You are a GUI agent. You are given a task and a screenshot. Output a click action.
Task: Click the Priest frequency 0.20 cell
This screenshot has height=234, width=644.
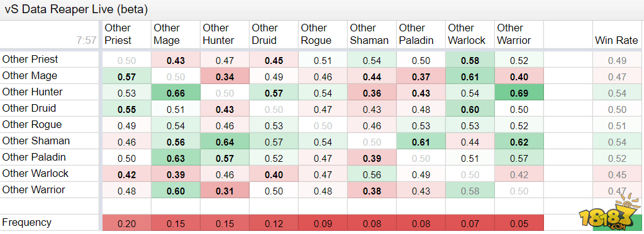[x=126, y=223]
